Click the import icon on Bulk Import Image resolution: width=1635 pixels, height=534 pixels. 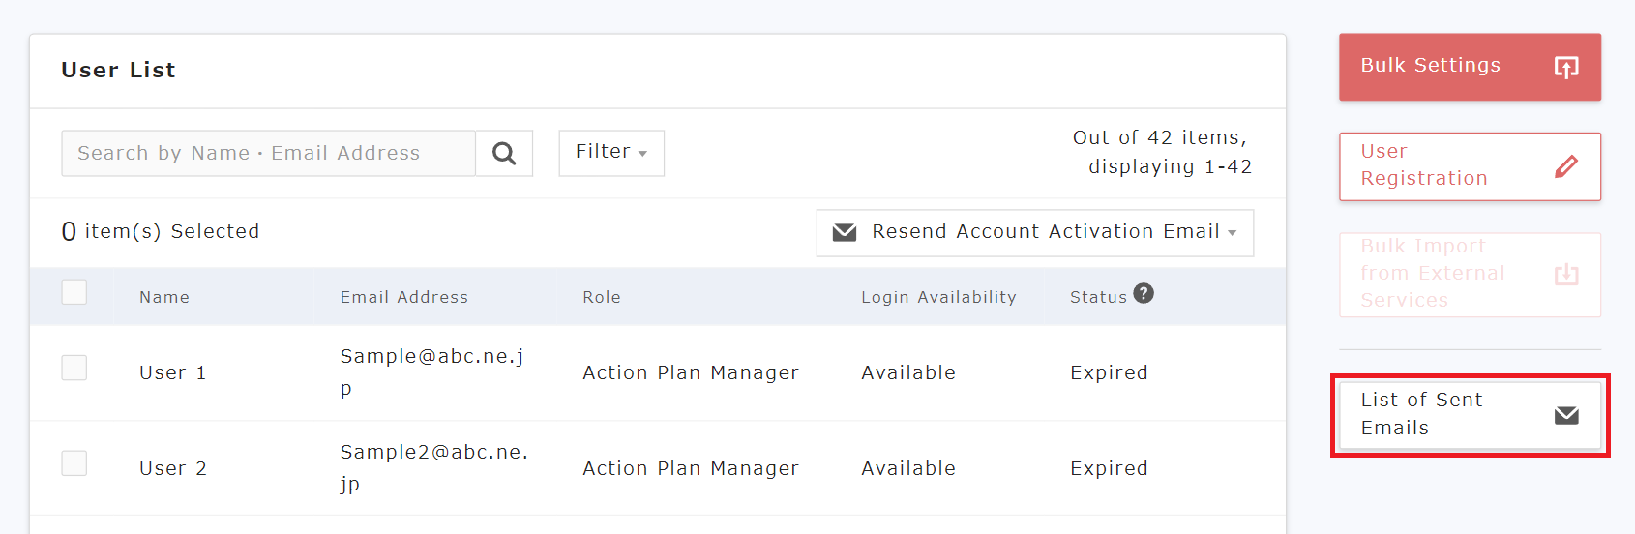point(1566,275)
